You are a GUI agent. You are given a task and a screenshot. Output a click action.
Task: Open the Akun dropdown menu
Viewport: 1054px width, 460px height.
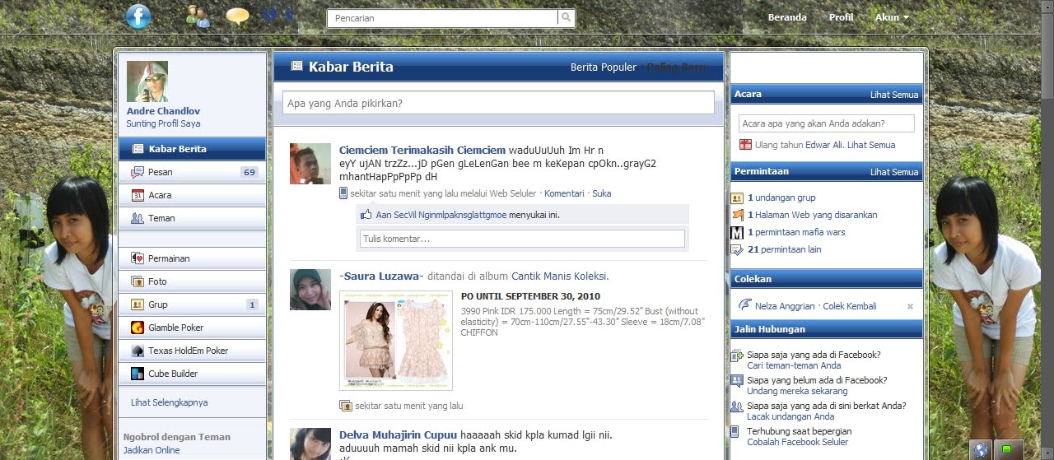click(892, 17)
